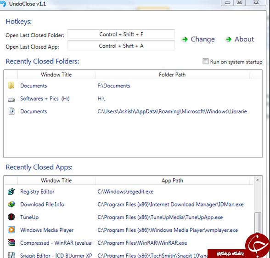Click the Open Last Closed Folder hotkey field
This screenshot has height=258, width=270.
[x=121, y=34]
